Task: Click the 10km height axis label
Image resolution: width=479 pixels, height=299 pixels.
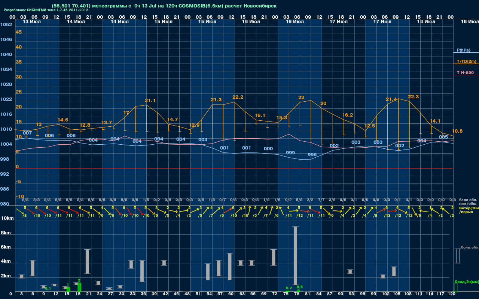Action: (x=7, y=218)
